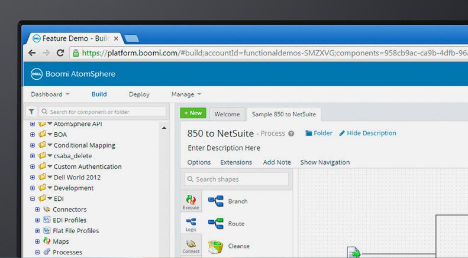The image size is (468, 258).
Task: Expand the Connectors node
Action: pos(37,210)
